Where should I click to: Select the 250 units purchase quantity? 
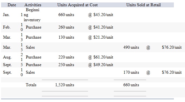click(66, 65)
